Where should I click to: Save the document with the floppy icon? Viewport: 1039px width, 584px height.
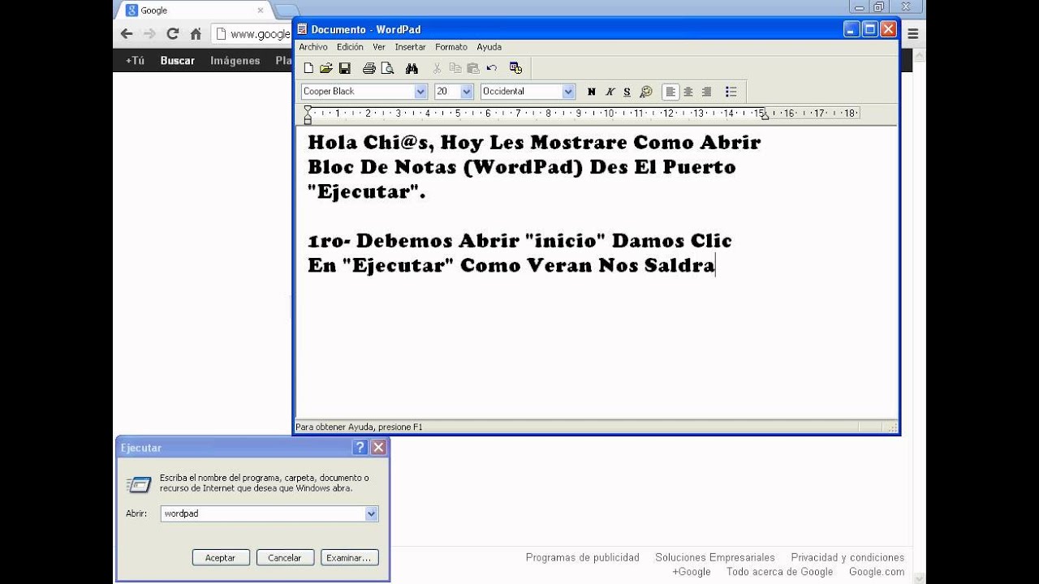tap(344, 68)
